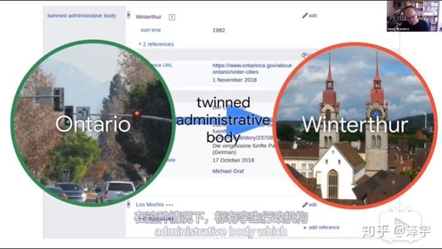Click the Winterthur circle image

coord(355,126)
